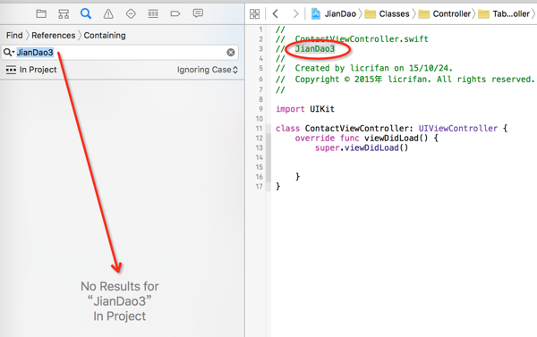Change the References search type
The height and width of the screenshot is (337, 537).
point(54,35)
